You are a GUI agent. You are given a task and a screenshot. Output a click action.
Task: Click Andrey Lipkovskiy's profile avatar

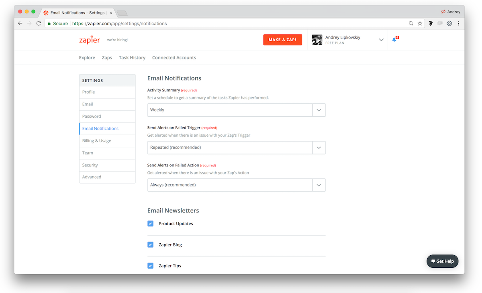(x=317, y=40)
